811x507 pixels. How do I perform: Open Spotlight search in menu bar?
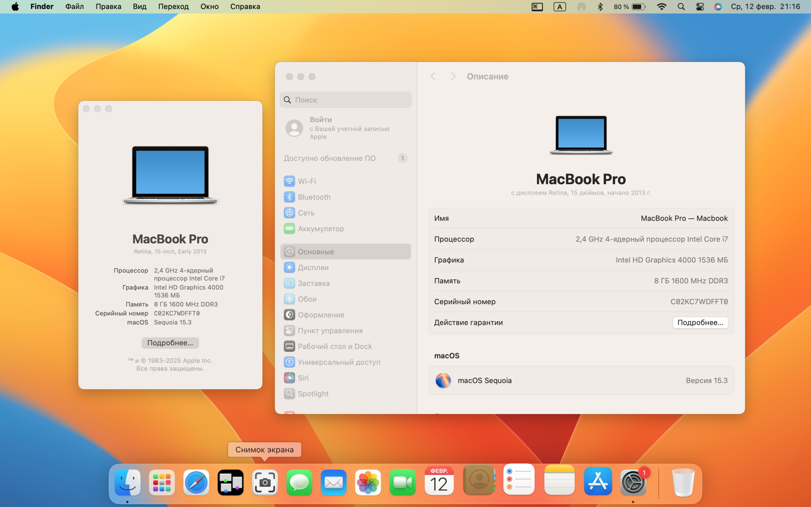pos(681,7)
